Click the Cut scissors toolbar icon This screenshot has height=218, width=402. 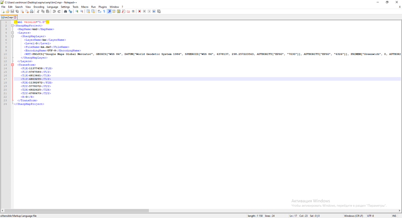38,11
